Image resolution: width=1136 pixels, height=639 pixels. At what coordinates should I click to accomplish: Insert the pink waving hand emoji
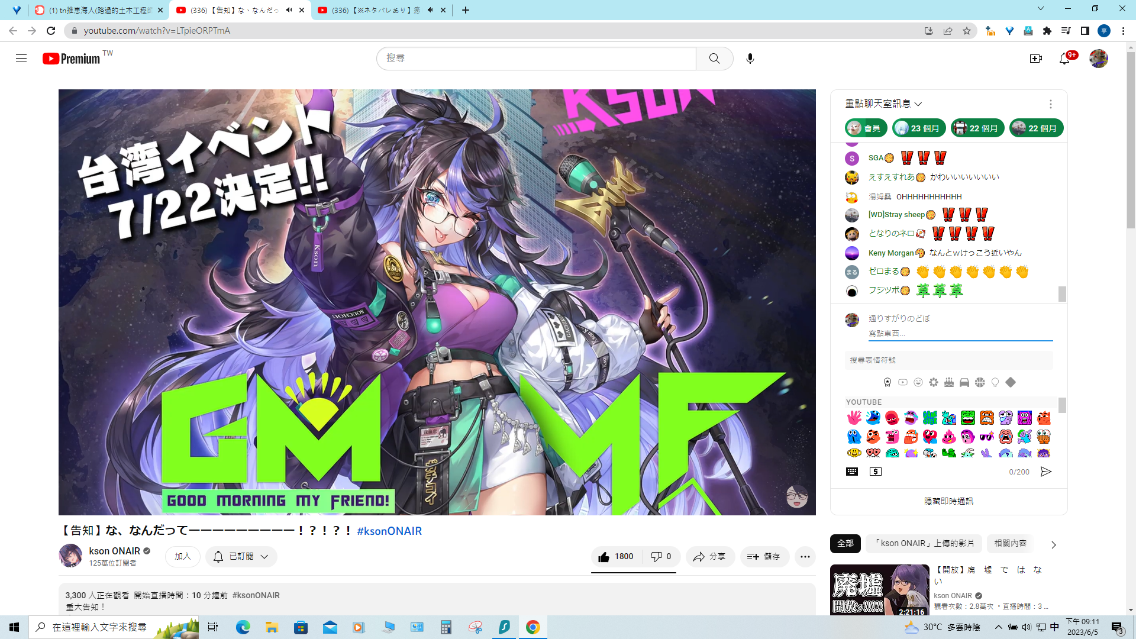click(854, 418)
